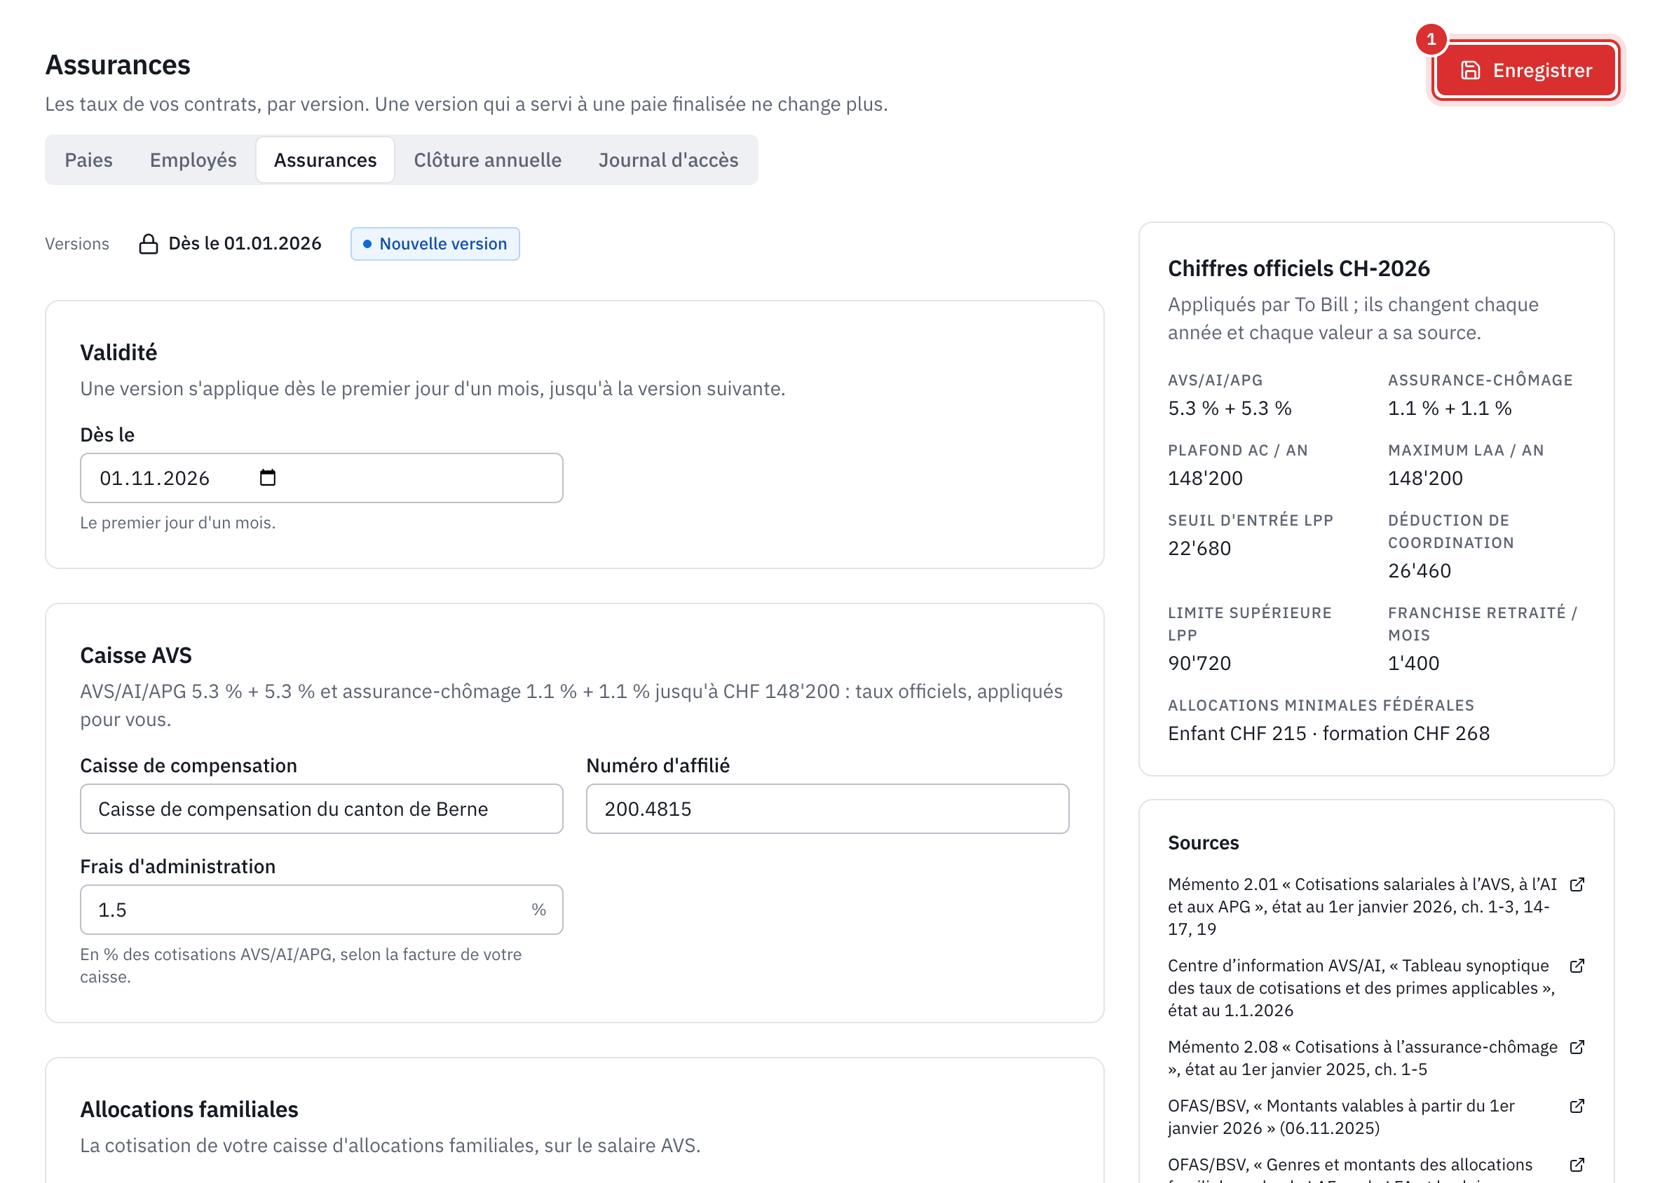
Task: Open external link icon for Montants valables source
Action: tap(1577, 1106)
